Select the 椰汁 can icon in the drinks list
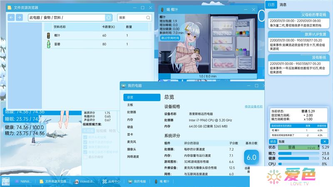333x187 pixels. 48,35
